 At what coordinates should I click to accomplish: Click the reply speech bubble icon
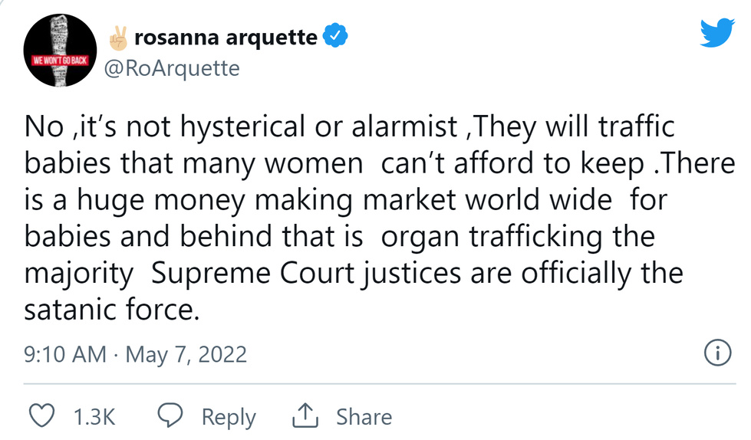[x=170, y=416]
